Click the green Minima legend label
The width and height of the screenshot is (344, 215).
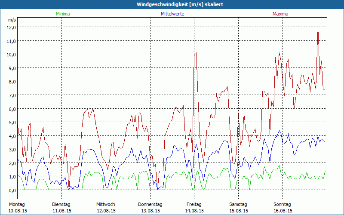[63, 14]
